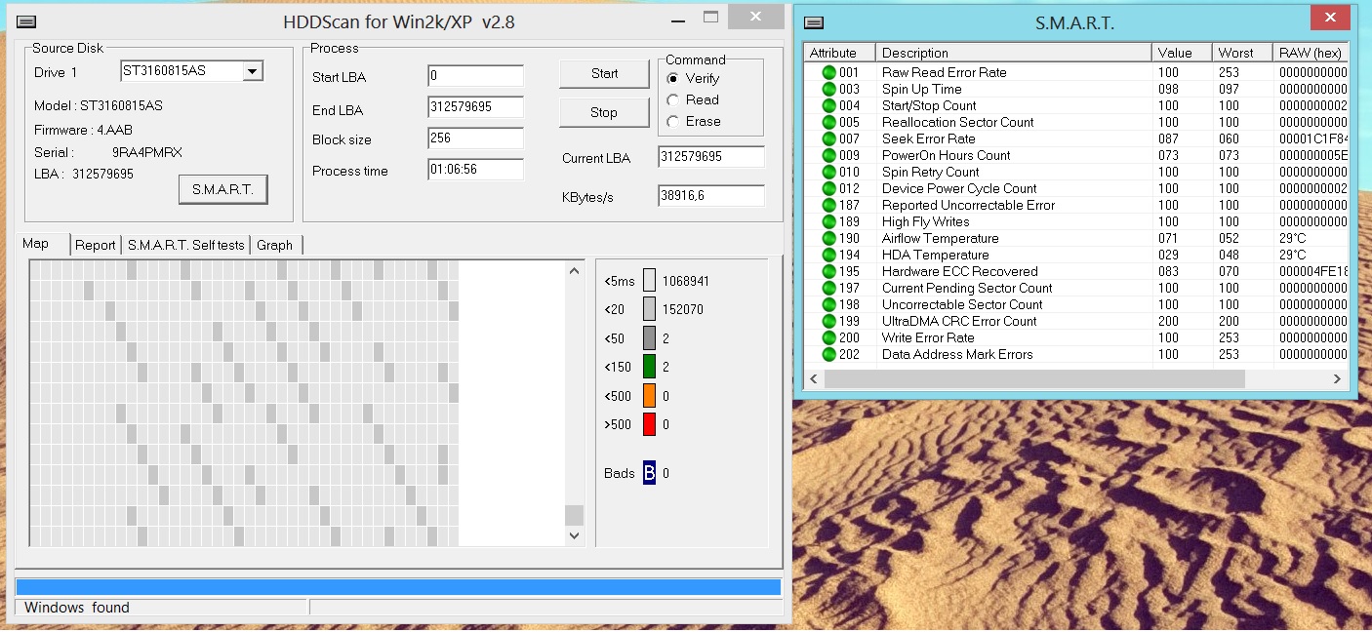Click green icon for HDA Temperature

828,255
